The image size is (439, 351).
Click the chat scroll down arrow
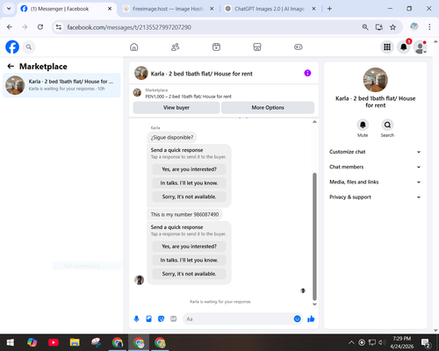[314, 304]
